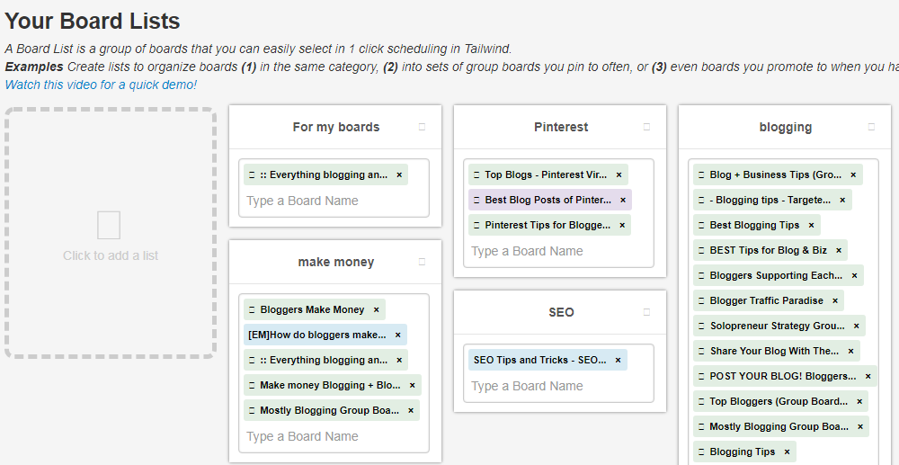Remove SEO Tips and Tricks board tag
The image size is (899, 465).
(618, 360)
